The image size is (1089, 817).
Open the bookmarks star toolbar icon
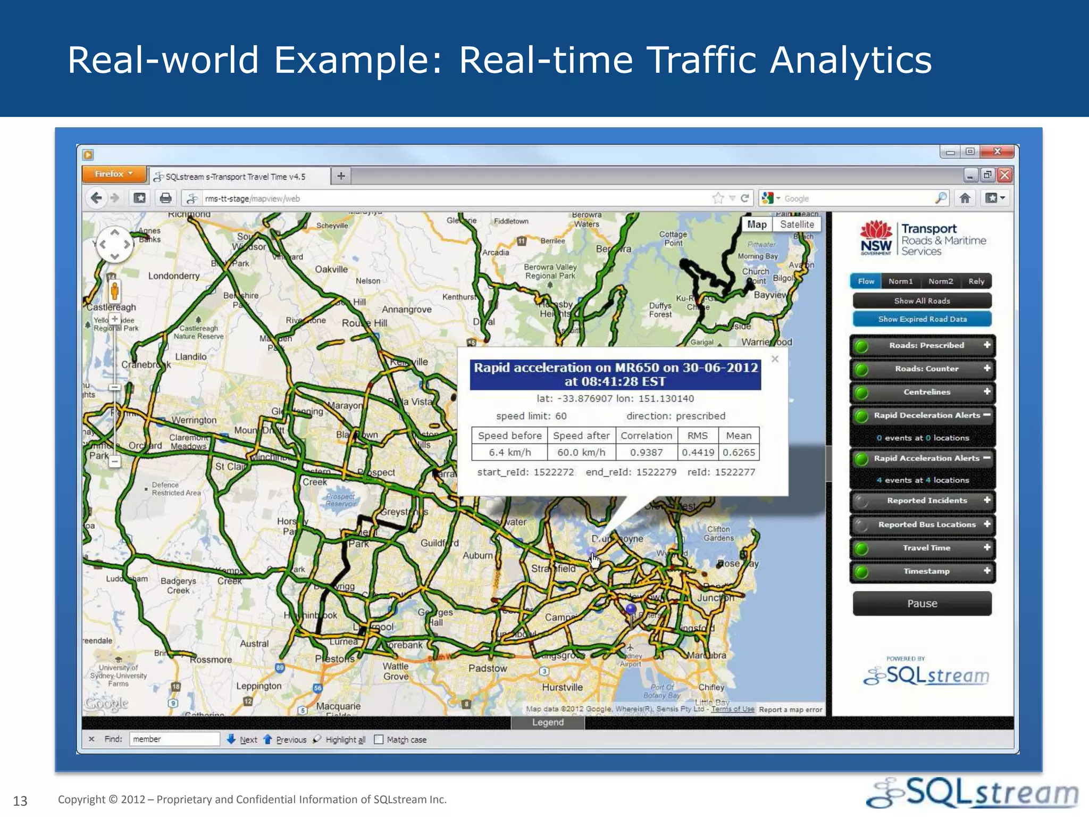coord(139,198)
